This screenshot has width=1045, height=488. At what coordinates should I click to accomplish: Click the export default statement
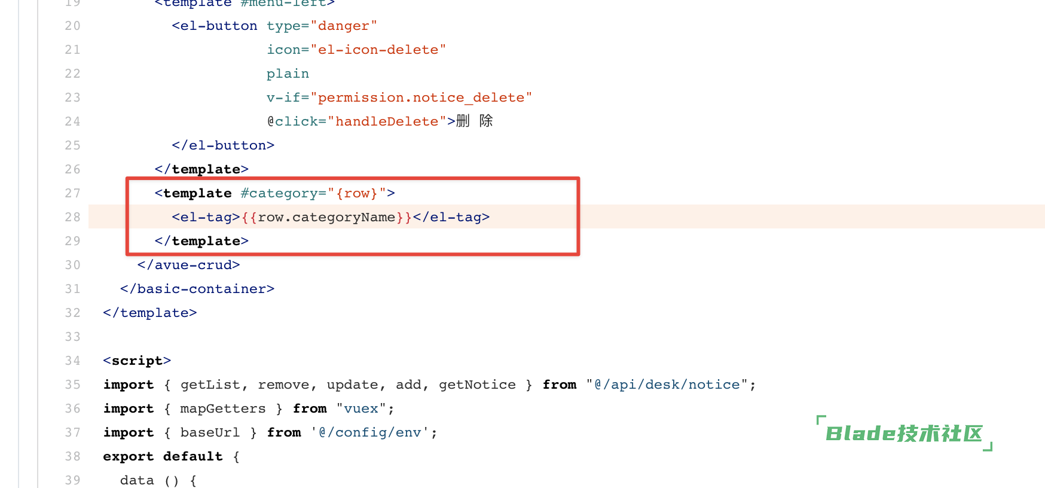[163, 456]
